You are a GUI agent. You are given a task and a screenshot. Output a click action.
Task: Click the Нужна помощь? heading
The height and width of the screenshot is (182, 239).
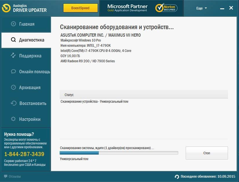(x=19, y=134)
